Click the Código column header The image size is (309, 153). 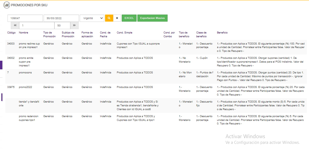click(11, 33)
